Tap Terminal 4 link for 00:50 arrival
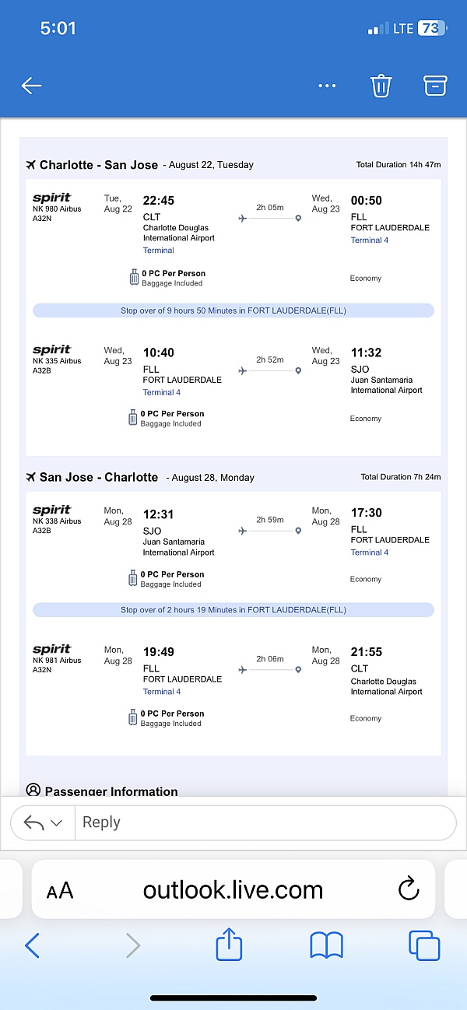This screenshot has height=1010, width=467. (369, 240)
